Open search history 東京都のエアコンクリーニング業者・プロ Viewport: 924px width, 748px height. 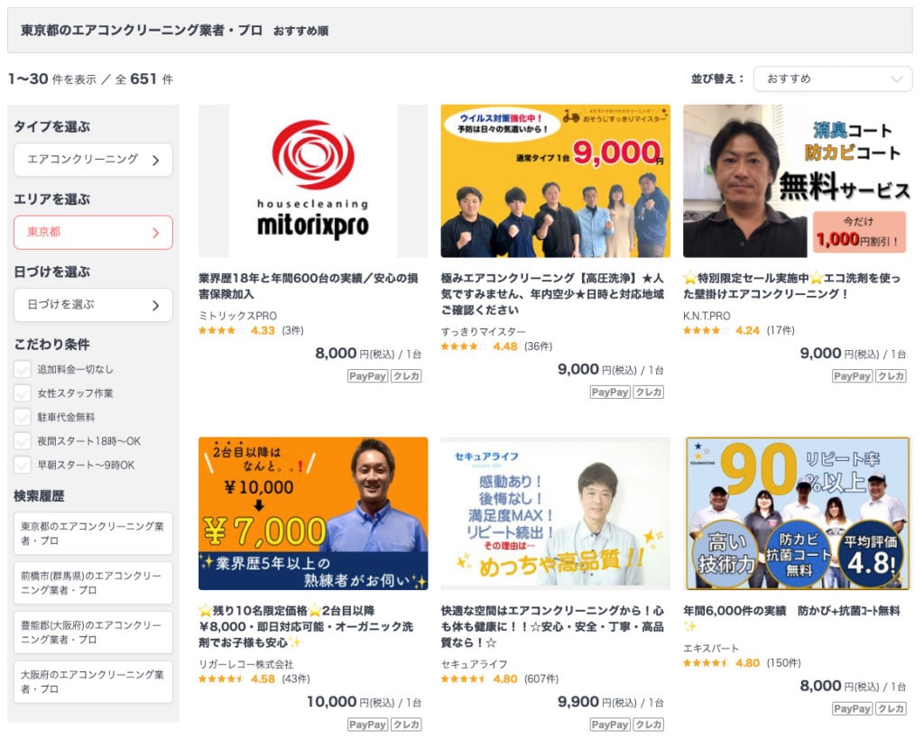pyautogui.click(x=93, y=533)
